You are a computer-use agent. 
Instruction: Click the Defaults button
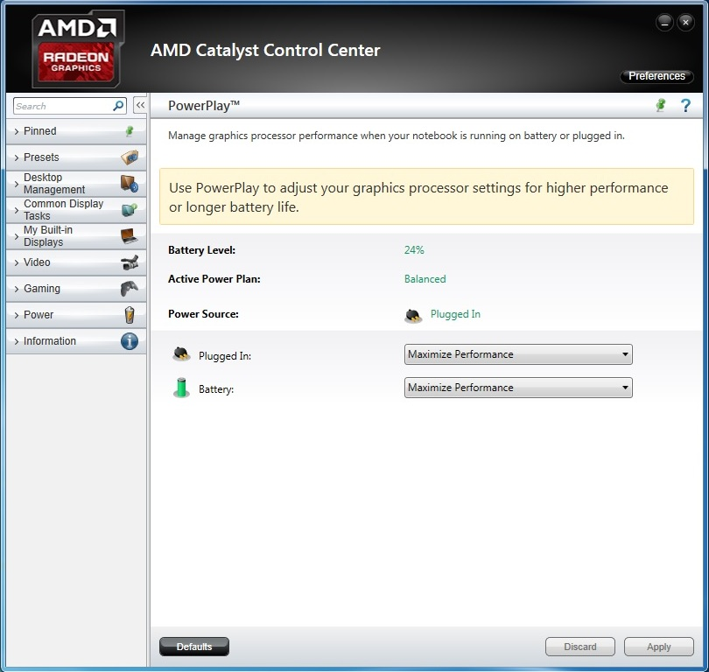tap(194, 647)
